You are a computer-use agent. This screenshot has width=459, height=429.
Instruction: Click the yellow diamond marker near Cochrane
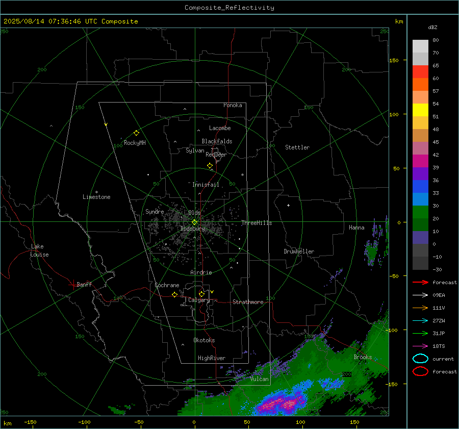click(x=174, y=295)
